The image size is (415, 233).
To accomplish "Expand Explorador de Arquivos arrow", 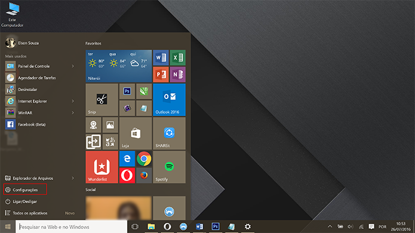I will pos(73,178).
